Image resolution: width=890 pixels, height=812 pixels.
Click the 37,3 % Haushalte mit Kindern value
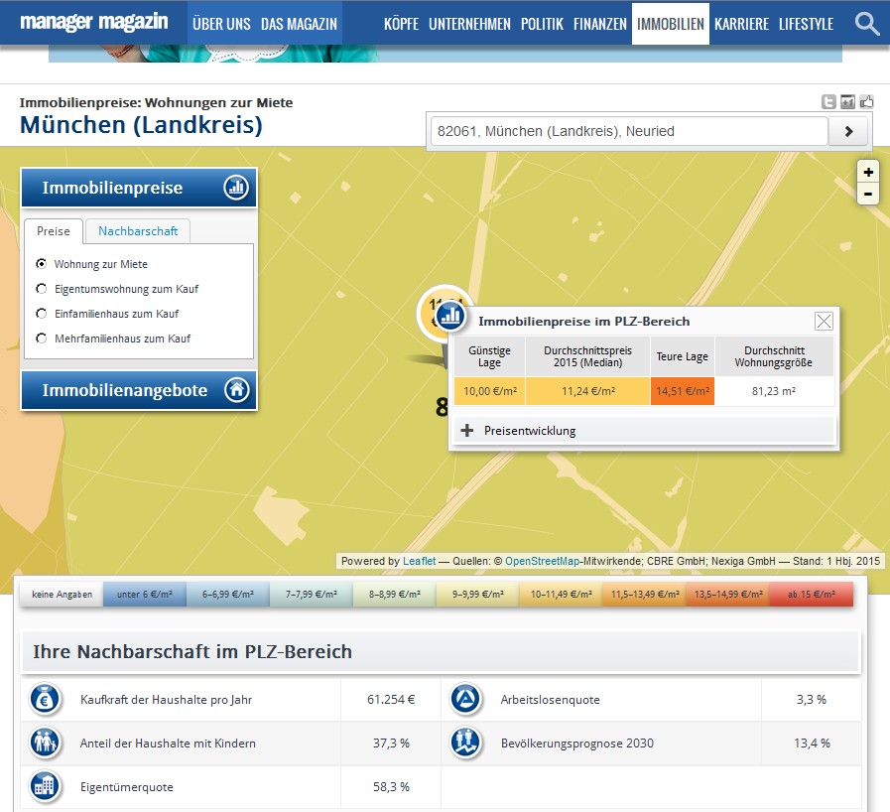click(391, 744)
